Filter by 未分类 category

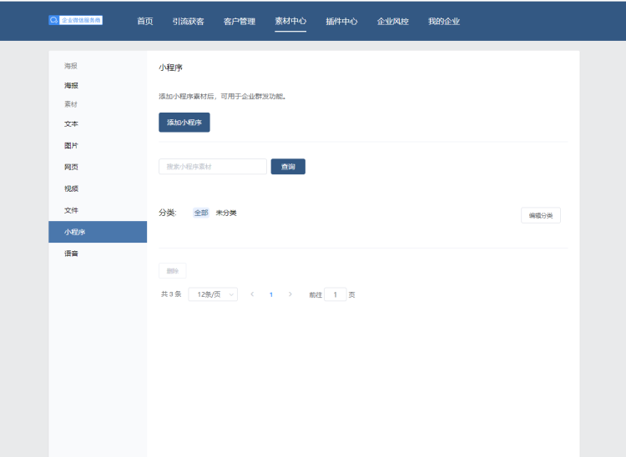coord(226,213)
